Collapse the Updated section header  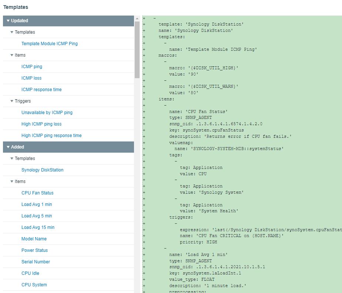click(x=8, y=21)
